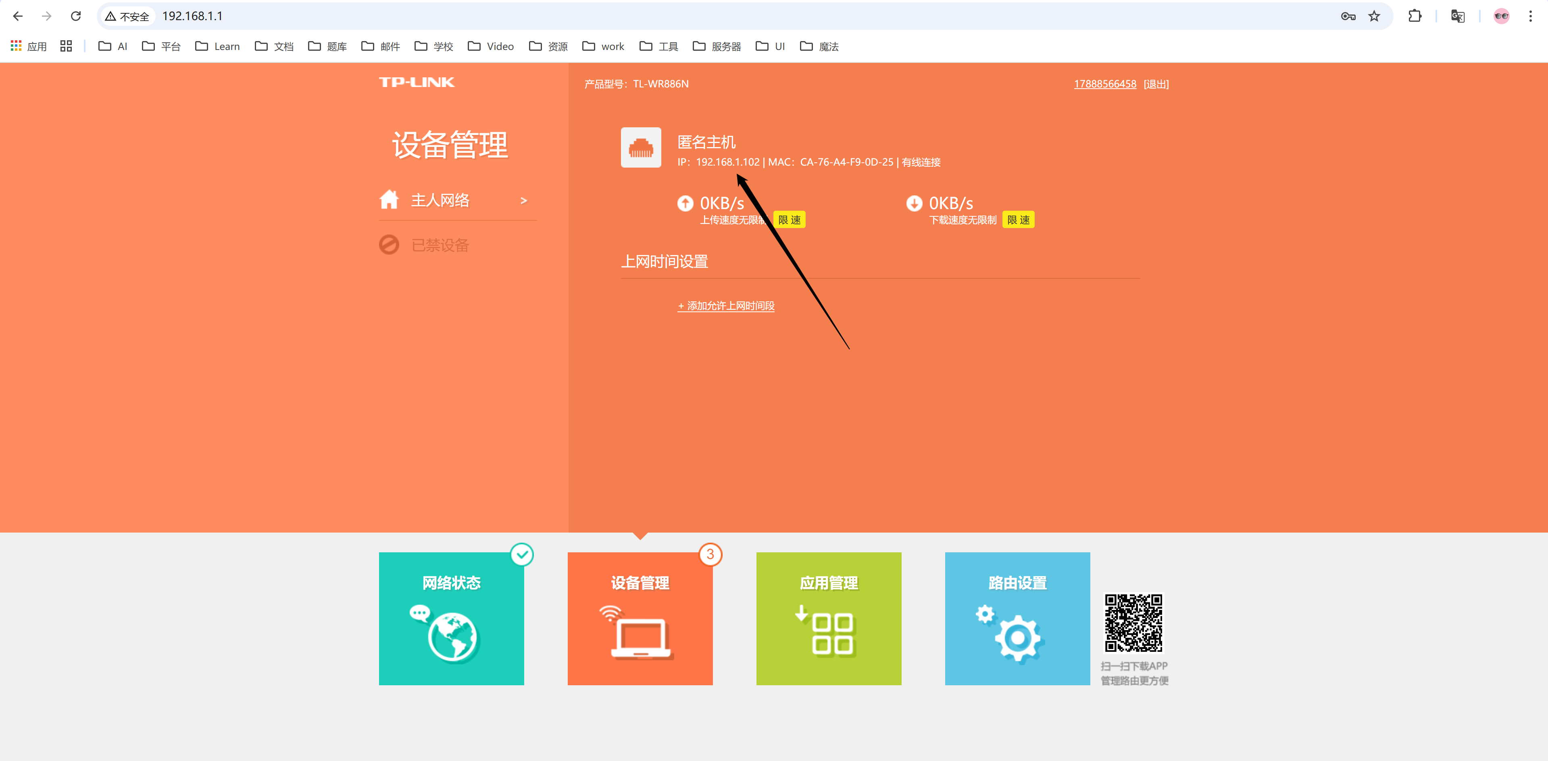Click the 添加允许上网时间段 link
1548x761 pixels.
726,306
